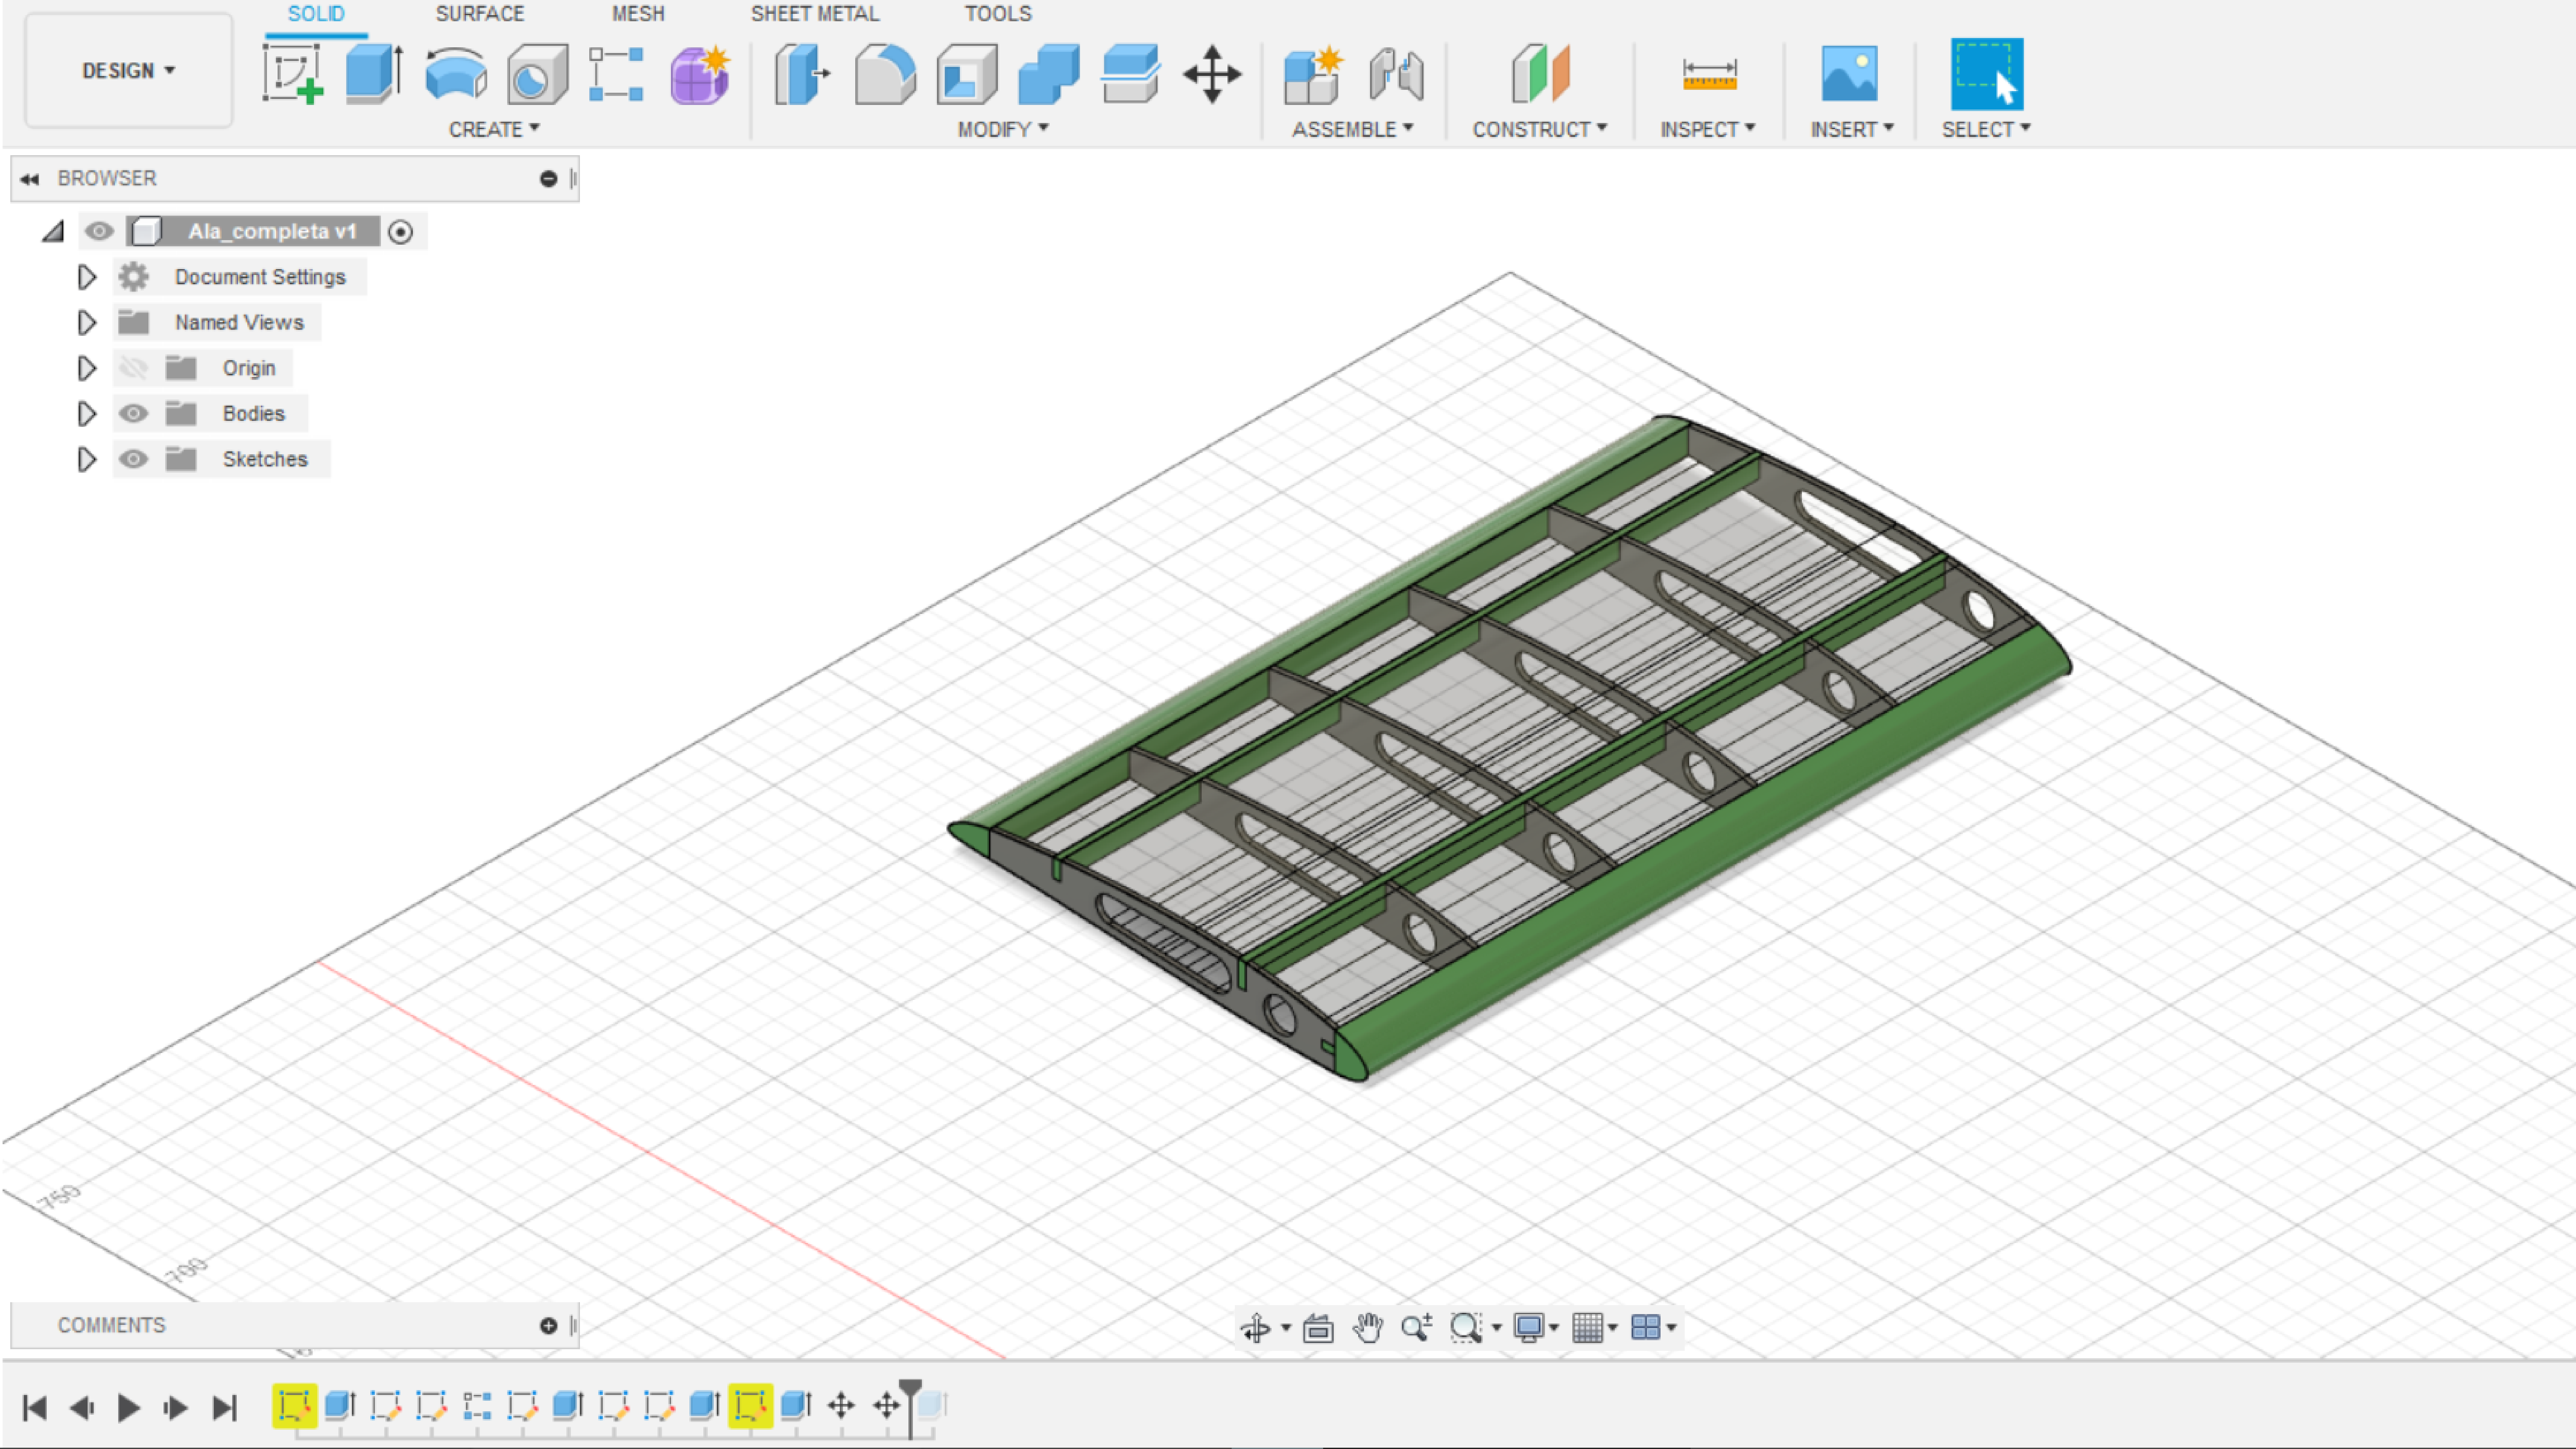Hide the Sketches folder with eye icon
This screenshot has height=1449, width=2576.
point(133,459)
